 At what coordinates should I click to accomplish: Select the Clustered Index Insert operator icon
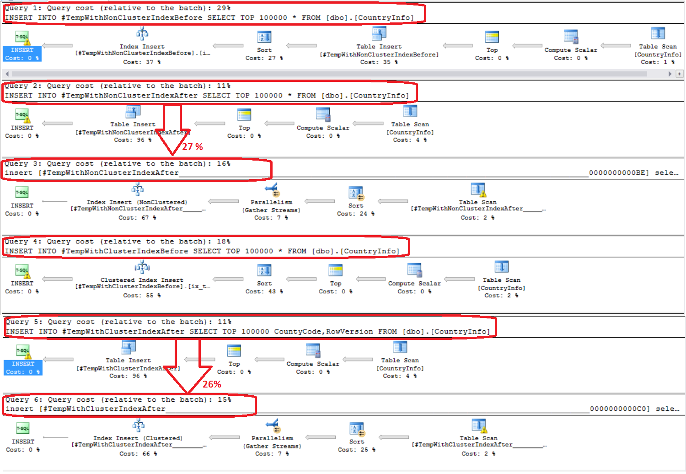click(x=142, y=268)
